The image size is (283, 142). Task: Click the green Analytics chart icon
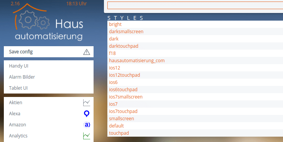click(87, 136)
